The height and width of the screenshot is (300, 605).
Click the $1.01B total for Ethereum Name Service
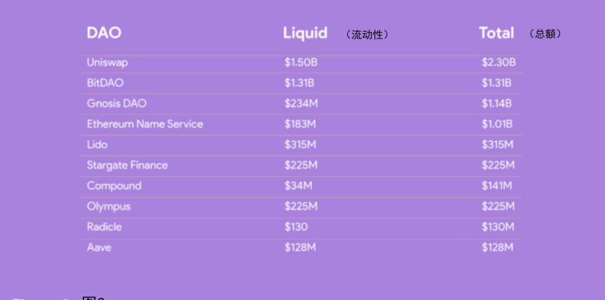tap(497, 124)
